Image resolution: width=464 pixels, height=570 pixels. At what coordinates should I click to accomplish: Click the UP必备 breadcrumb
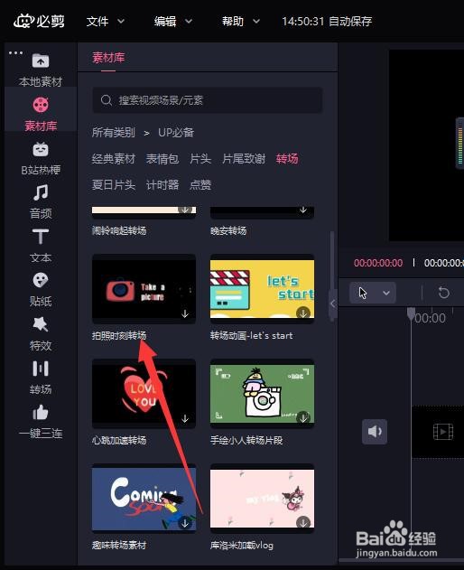pos(176,133)
